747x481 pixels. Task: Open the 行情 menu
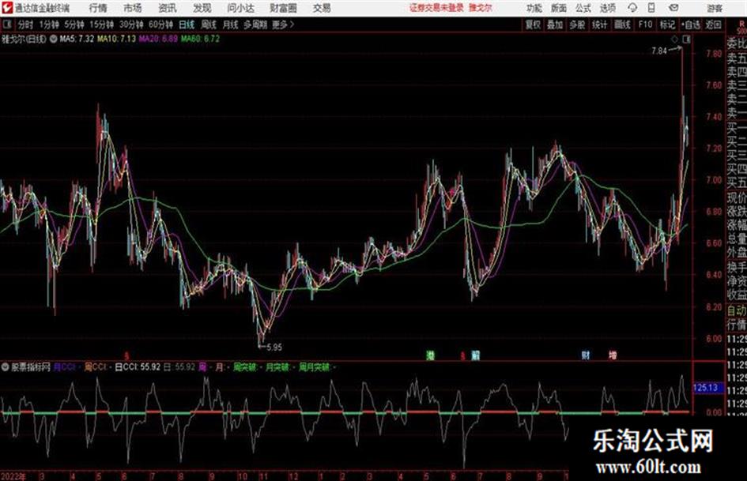click(x=98, y=8)
